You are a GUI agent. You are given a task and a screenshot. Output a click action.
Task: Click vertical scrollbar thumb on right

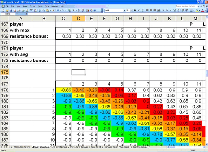(207, 73)
